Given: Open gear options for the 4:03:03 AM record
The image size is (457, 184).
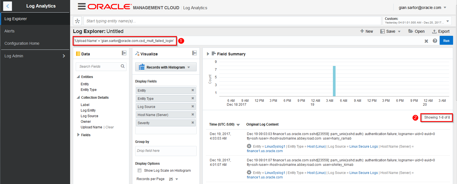Looking at the screenshot, I should click(249, 146).
